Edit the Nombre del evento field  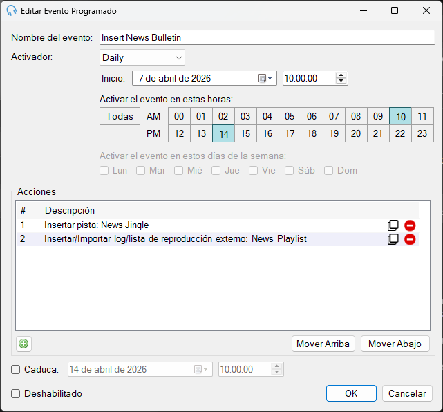[x=267, y=37]
